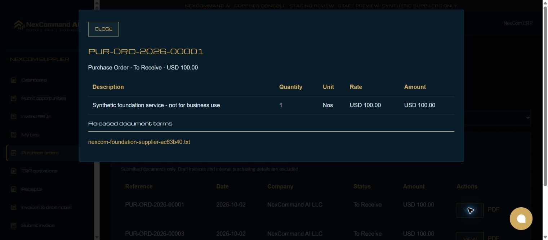Click the Submit invoice sidebar icon

14,226
